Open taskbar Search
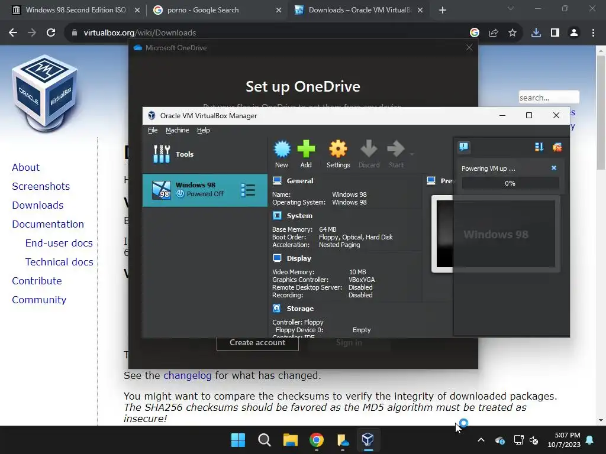 (x=265, y=440)
